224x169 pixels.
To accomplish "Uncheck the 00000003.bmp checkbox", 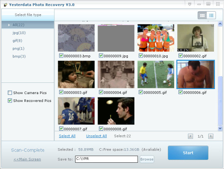I will point(61,56).
